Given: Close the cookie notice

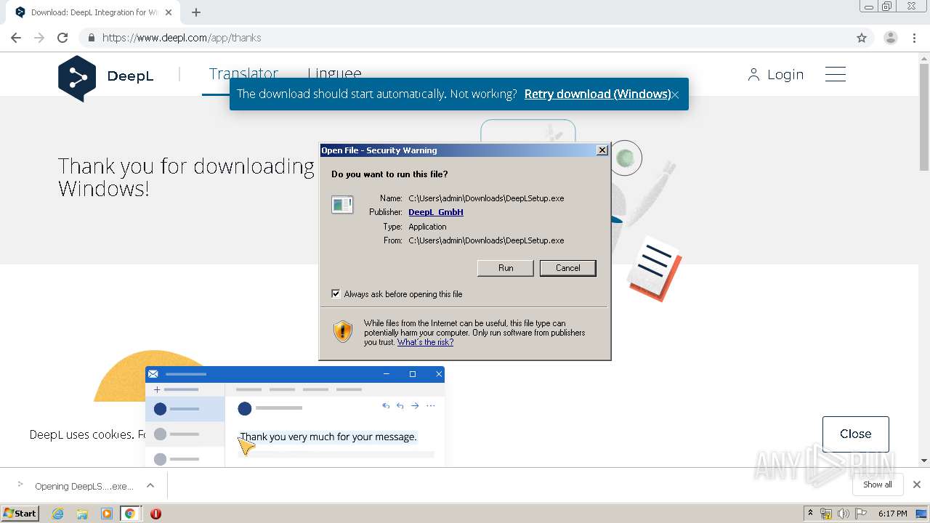Looking at the screenshot, I should click(x=856, y=434).
